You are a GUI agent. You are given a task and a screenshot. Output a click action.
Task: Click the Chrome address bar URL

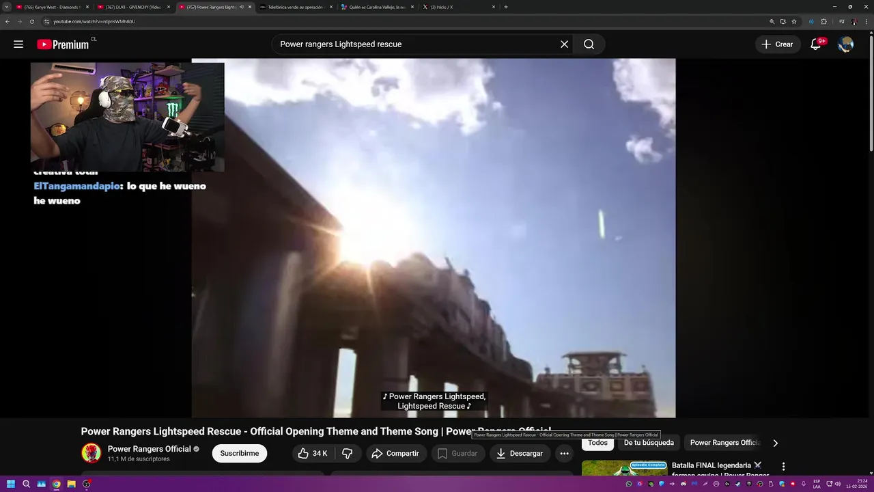pos(94,21)
